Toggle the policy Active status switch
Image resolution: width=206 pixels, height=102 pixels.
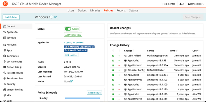tap(68, 29)
